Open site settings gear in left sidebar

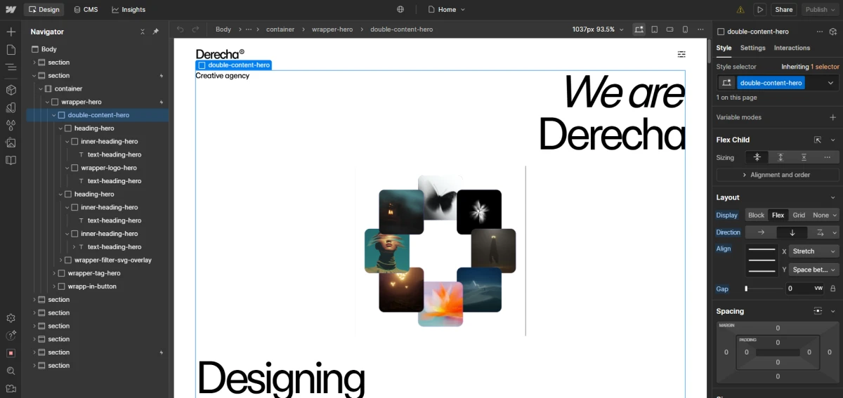11,318
